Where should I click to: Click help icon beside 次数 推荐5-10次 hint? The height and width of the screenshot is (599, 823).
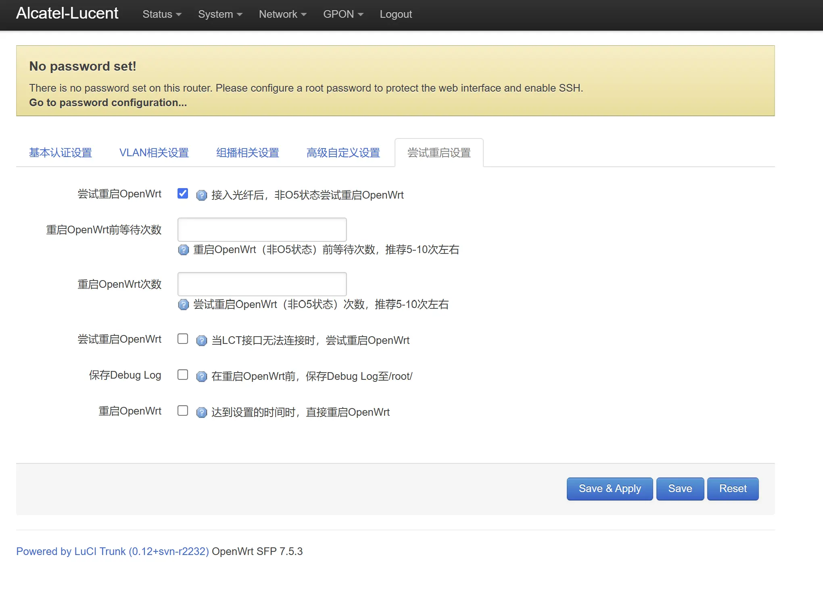pyautogui.click(x=183, y=304)
